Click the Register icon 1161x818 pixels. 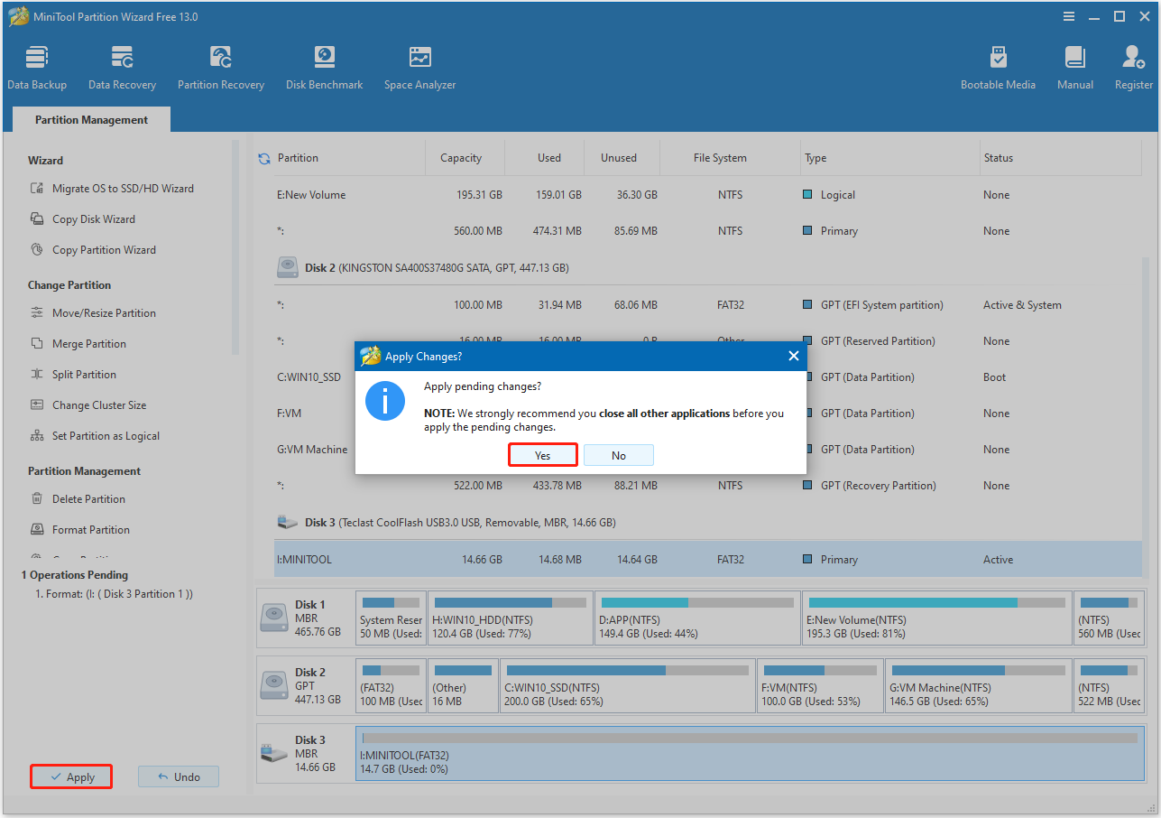click(x=1132, y=66)
